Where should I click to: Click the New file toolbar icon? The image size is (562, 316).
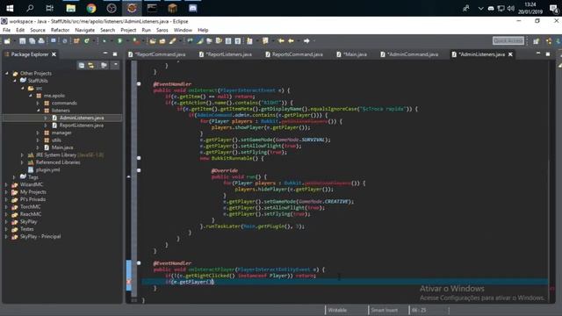pos(7,41)
